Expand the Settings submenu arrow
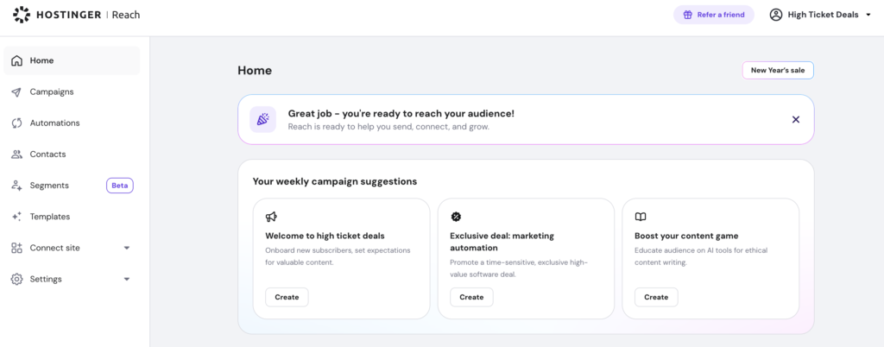This screenshot has height=347, width=884. [127, 279]
